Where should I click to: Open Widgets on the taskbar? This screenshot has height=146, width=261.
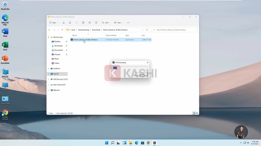click(125, 143)
